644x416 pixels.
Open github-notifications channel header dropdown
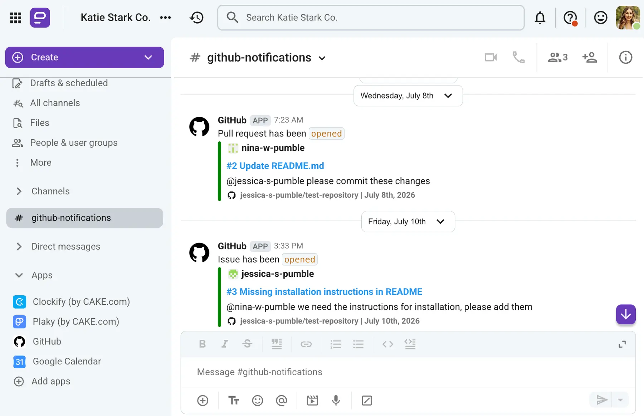(322, 58)
